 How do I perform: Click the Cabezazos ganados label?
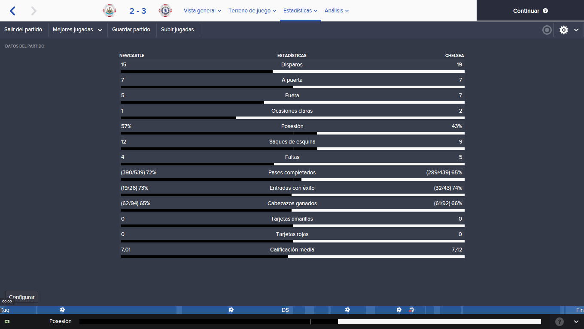(292, 203)
